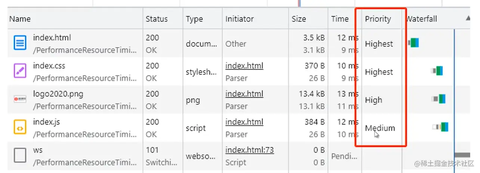Screen dimensions: 480x173
Task: Click the ws websocket request icon
Action: click(x=20, y=155)
